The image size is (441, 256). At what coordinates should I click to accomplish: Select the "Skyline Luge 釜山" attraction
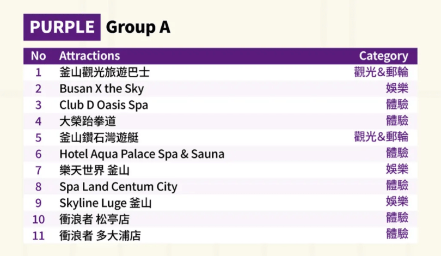coord(105,203)
